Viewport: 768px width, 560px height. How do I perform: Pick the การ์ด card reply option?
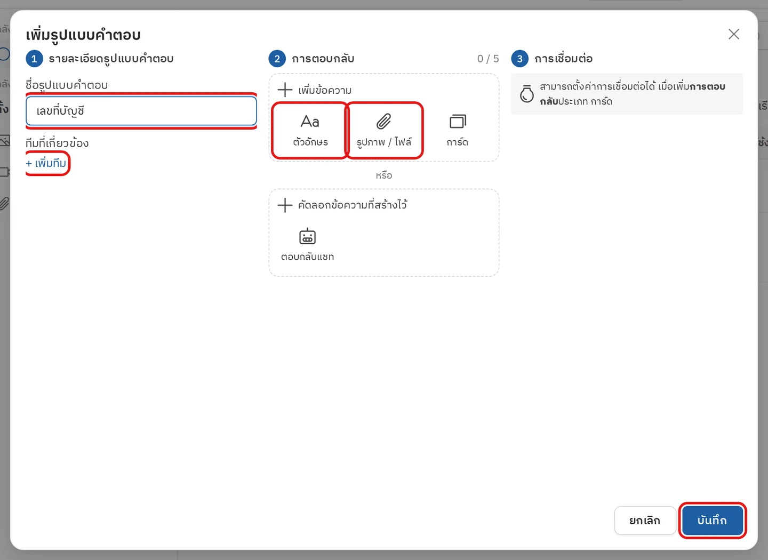[x=458, y=130]
